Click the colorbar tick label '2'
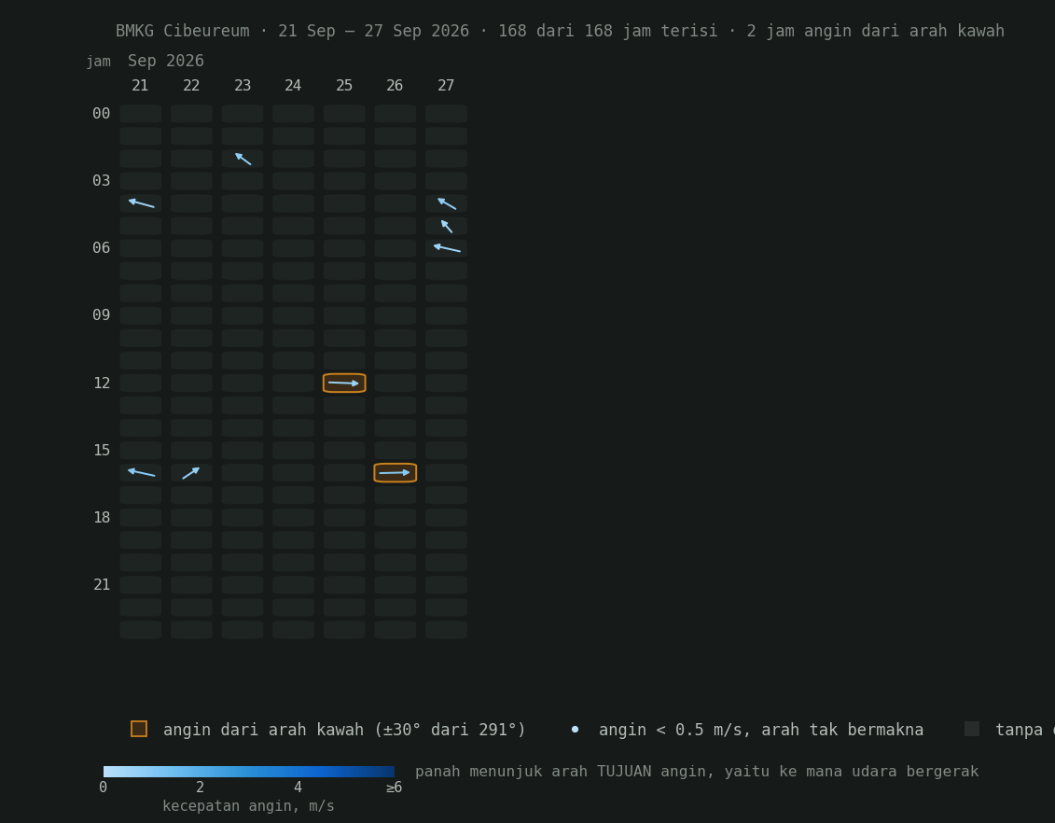The width and height of the screenshot is (1055, 823). [200, 788]
